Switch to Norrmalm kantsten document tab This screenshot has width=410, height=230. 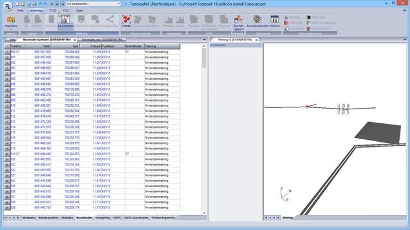tap(47, 40)
